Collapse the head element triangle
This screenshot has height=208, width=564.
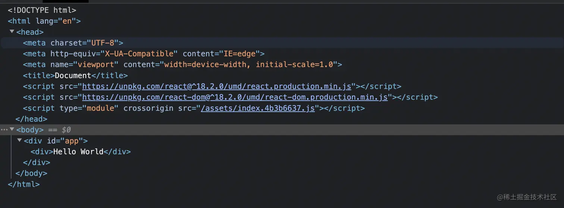click(x=12, y=32)
